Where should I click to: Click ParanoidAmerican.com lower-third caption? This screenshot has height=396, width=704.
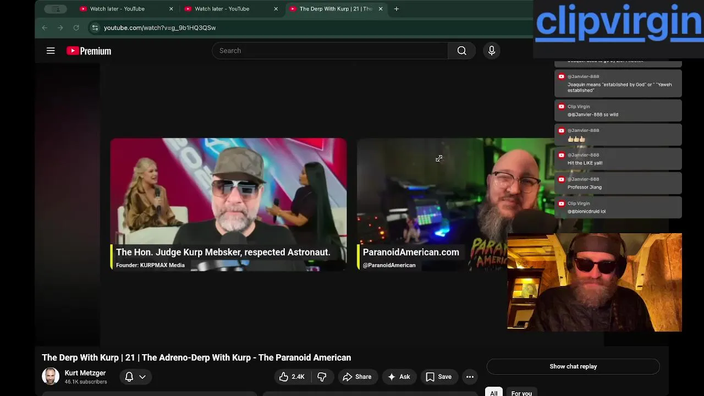[411, 252]
